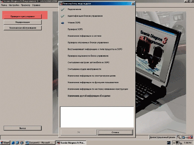Click the Выход button to exit
The height and width of the screenshot is (145, 194).
pos(22,128)
